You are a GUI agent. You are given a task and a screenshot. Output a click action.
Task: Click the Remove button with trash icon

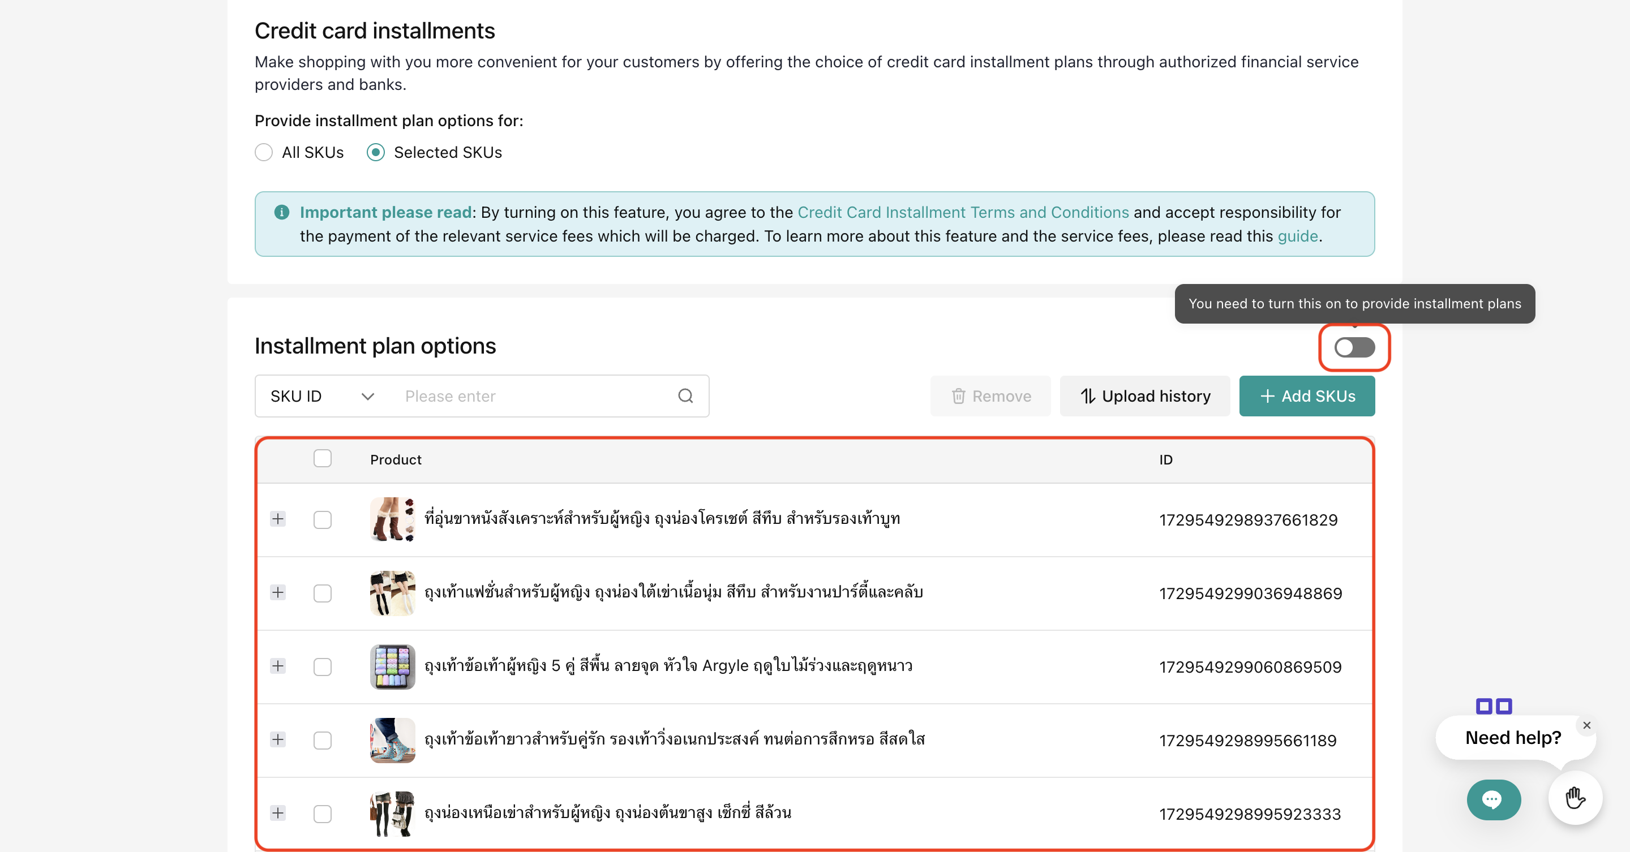[990, 396]
